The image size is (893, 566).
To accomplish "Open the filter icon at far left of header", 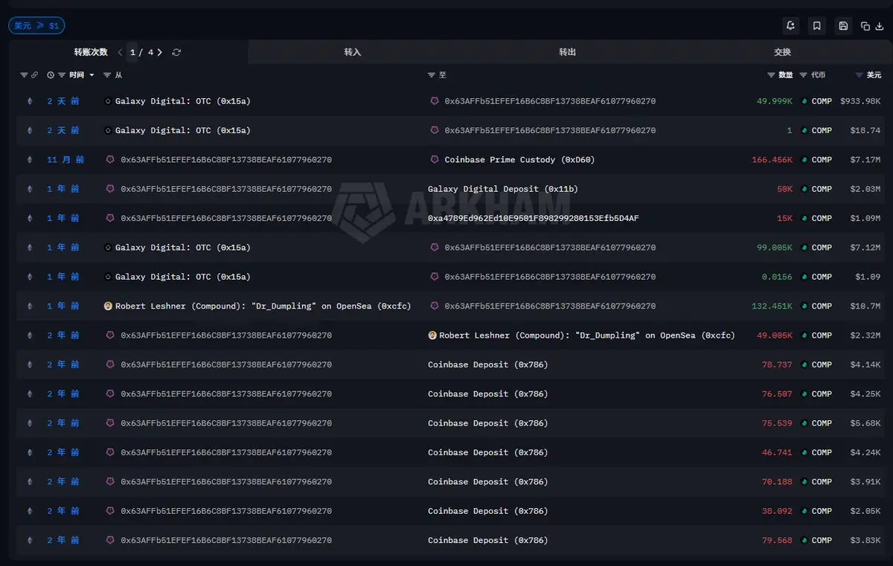I will [x=24, y=75].
